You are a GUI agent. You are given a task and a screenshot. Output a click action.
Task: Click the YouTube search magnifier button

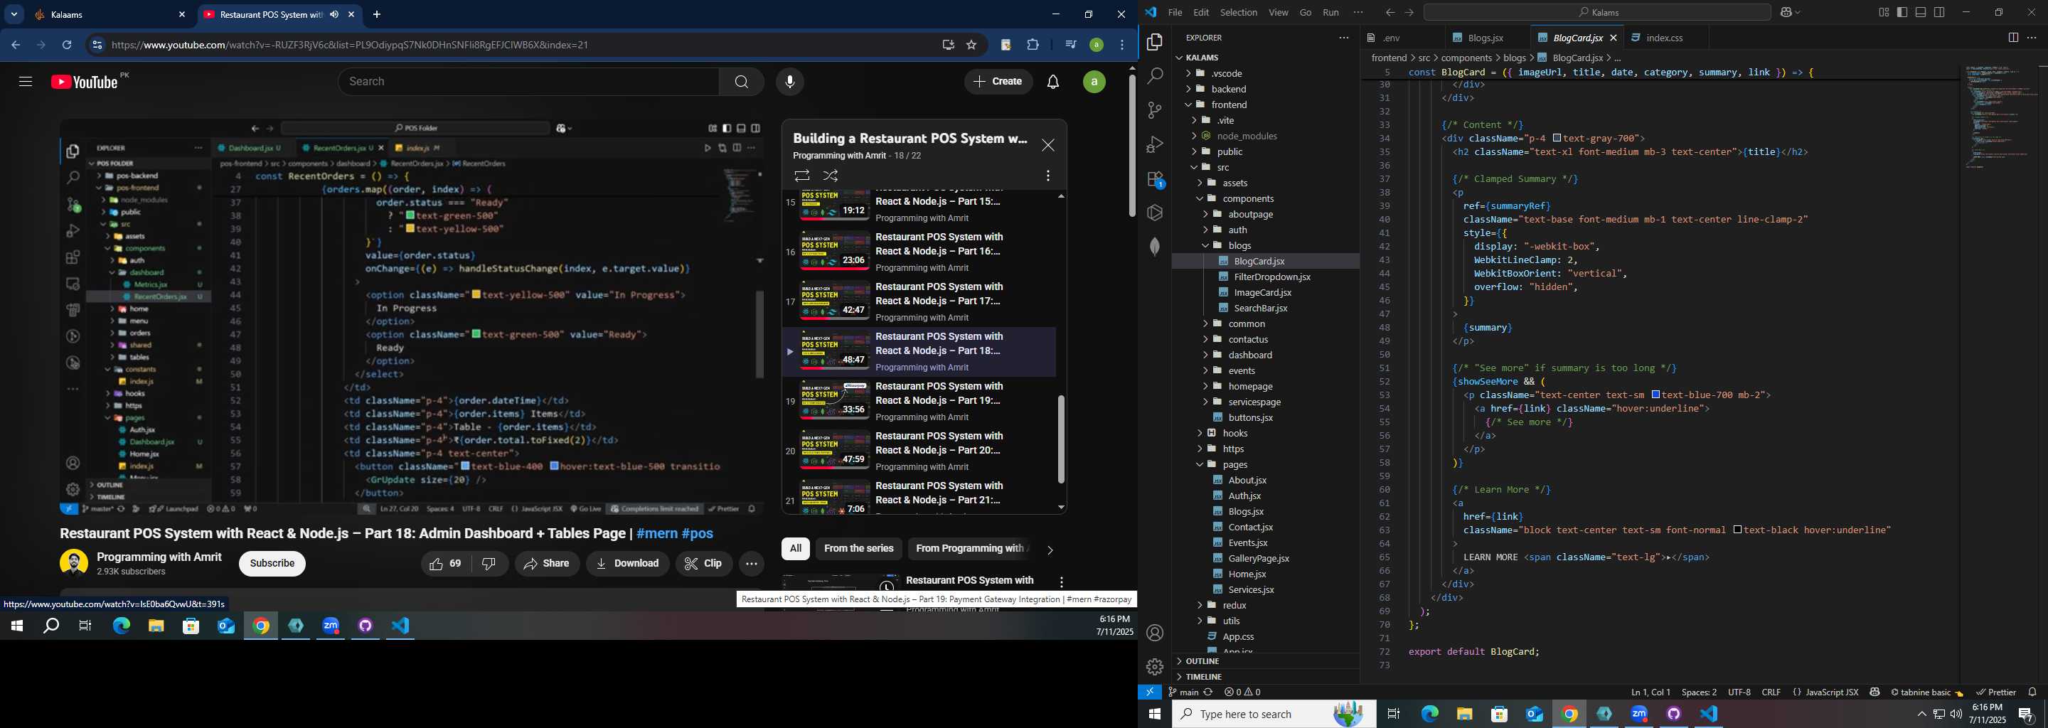click(742, 82)
